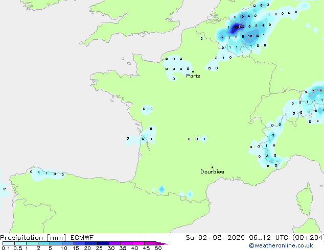This screenshot has width=324, height=250.
Task: Pick the 2–5 mm legend swatch
Action: (44, 243)
